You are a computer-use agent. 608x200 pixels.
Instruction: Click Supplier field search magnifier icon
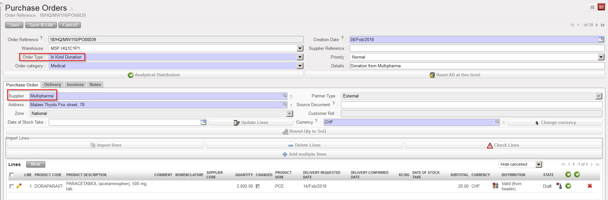[285, 96]
